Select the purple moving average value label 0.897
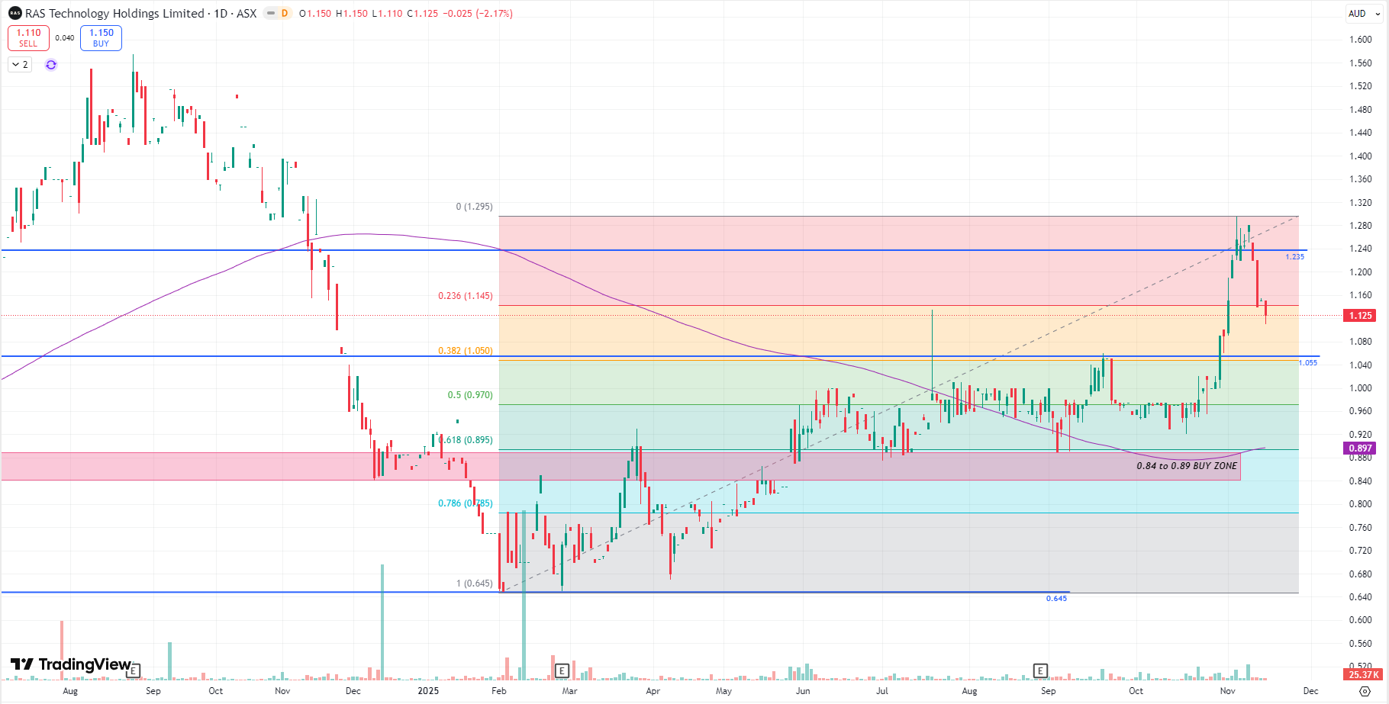 (x=1360, y=448)
